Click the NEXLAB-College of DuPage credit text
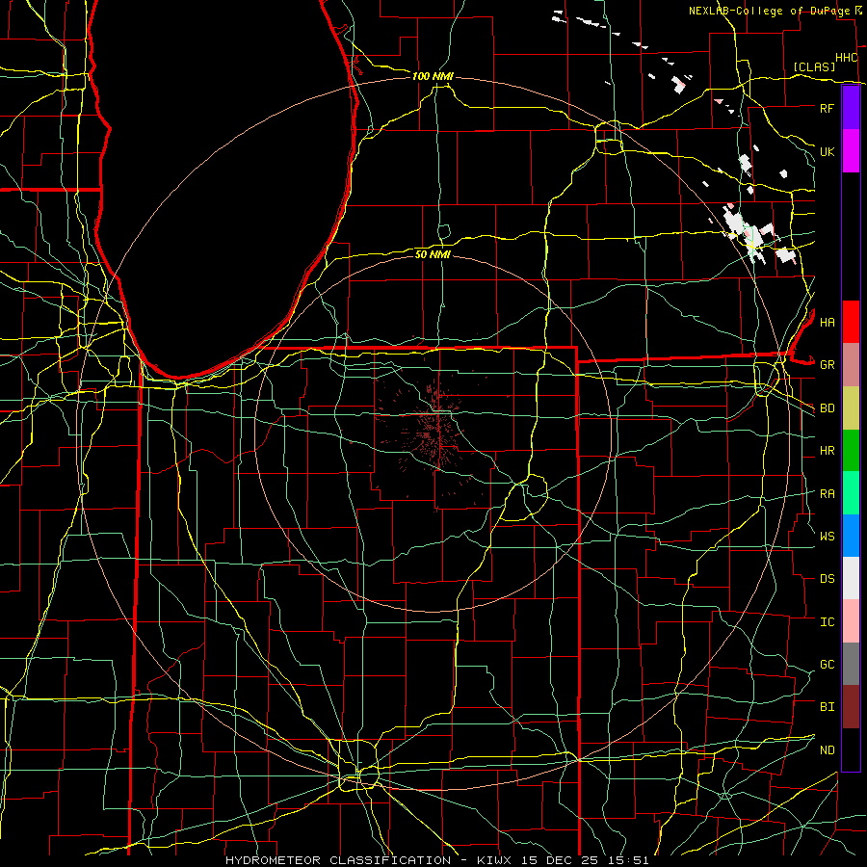Image resolution: width=867 pixels, height=867 pixels. (x=769, y=11)
